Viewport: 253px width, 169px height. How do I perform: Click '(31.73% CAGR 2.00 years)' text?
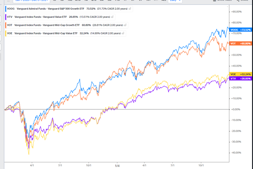(x=112, y=9)
